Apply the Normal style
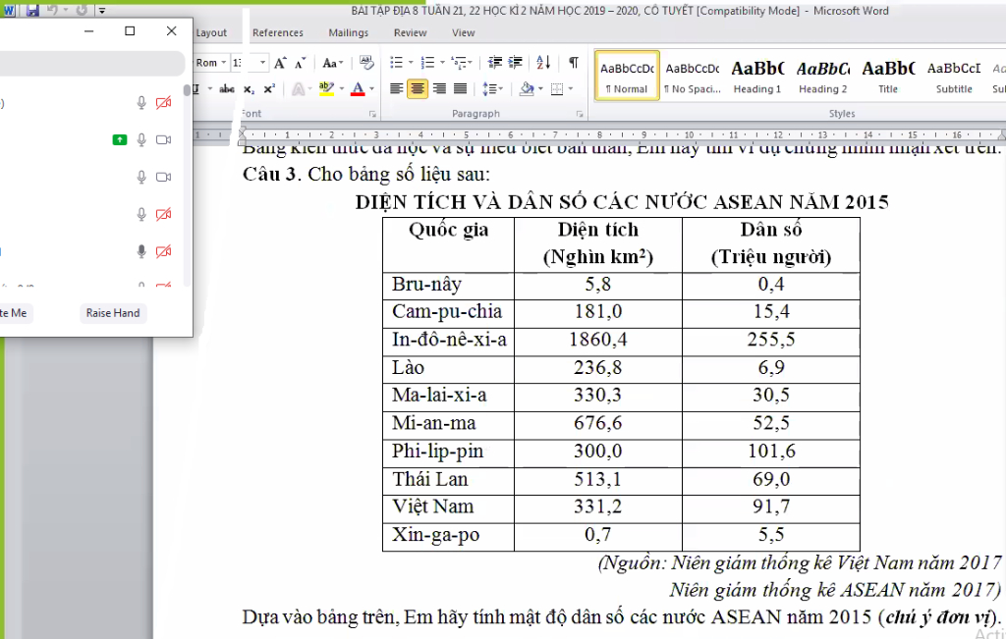Viewport: 1006px width, 639px height. (x=627, y=76)
